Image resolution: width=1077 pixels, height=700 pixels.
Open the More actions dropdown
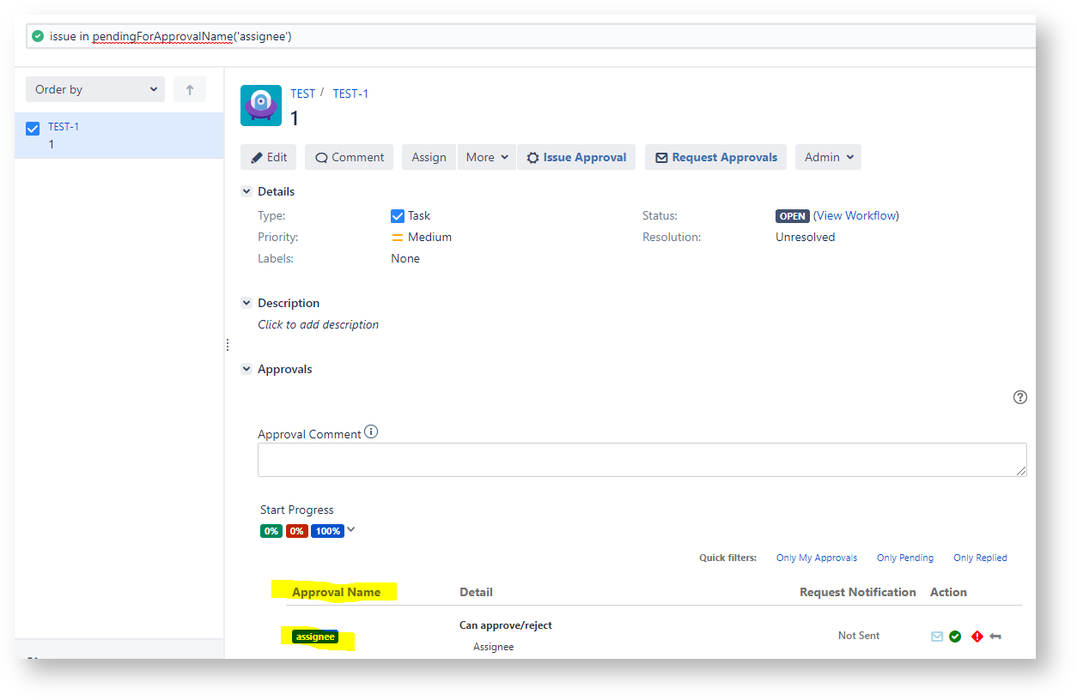coord(486,157)
